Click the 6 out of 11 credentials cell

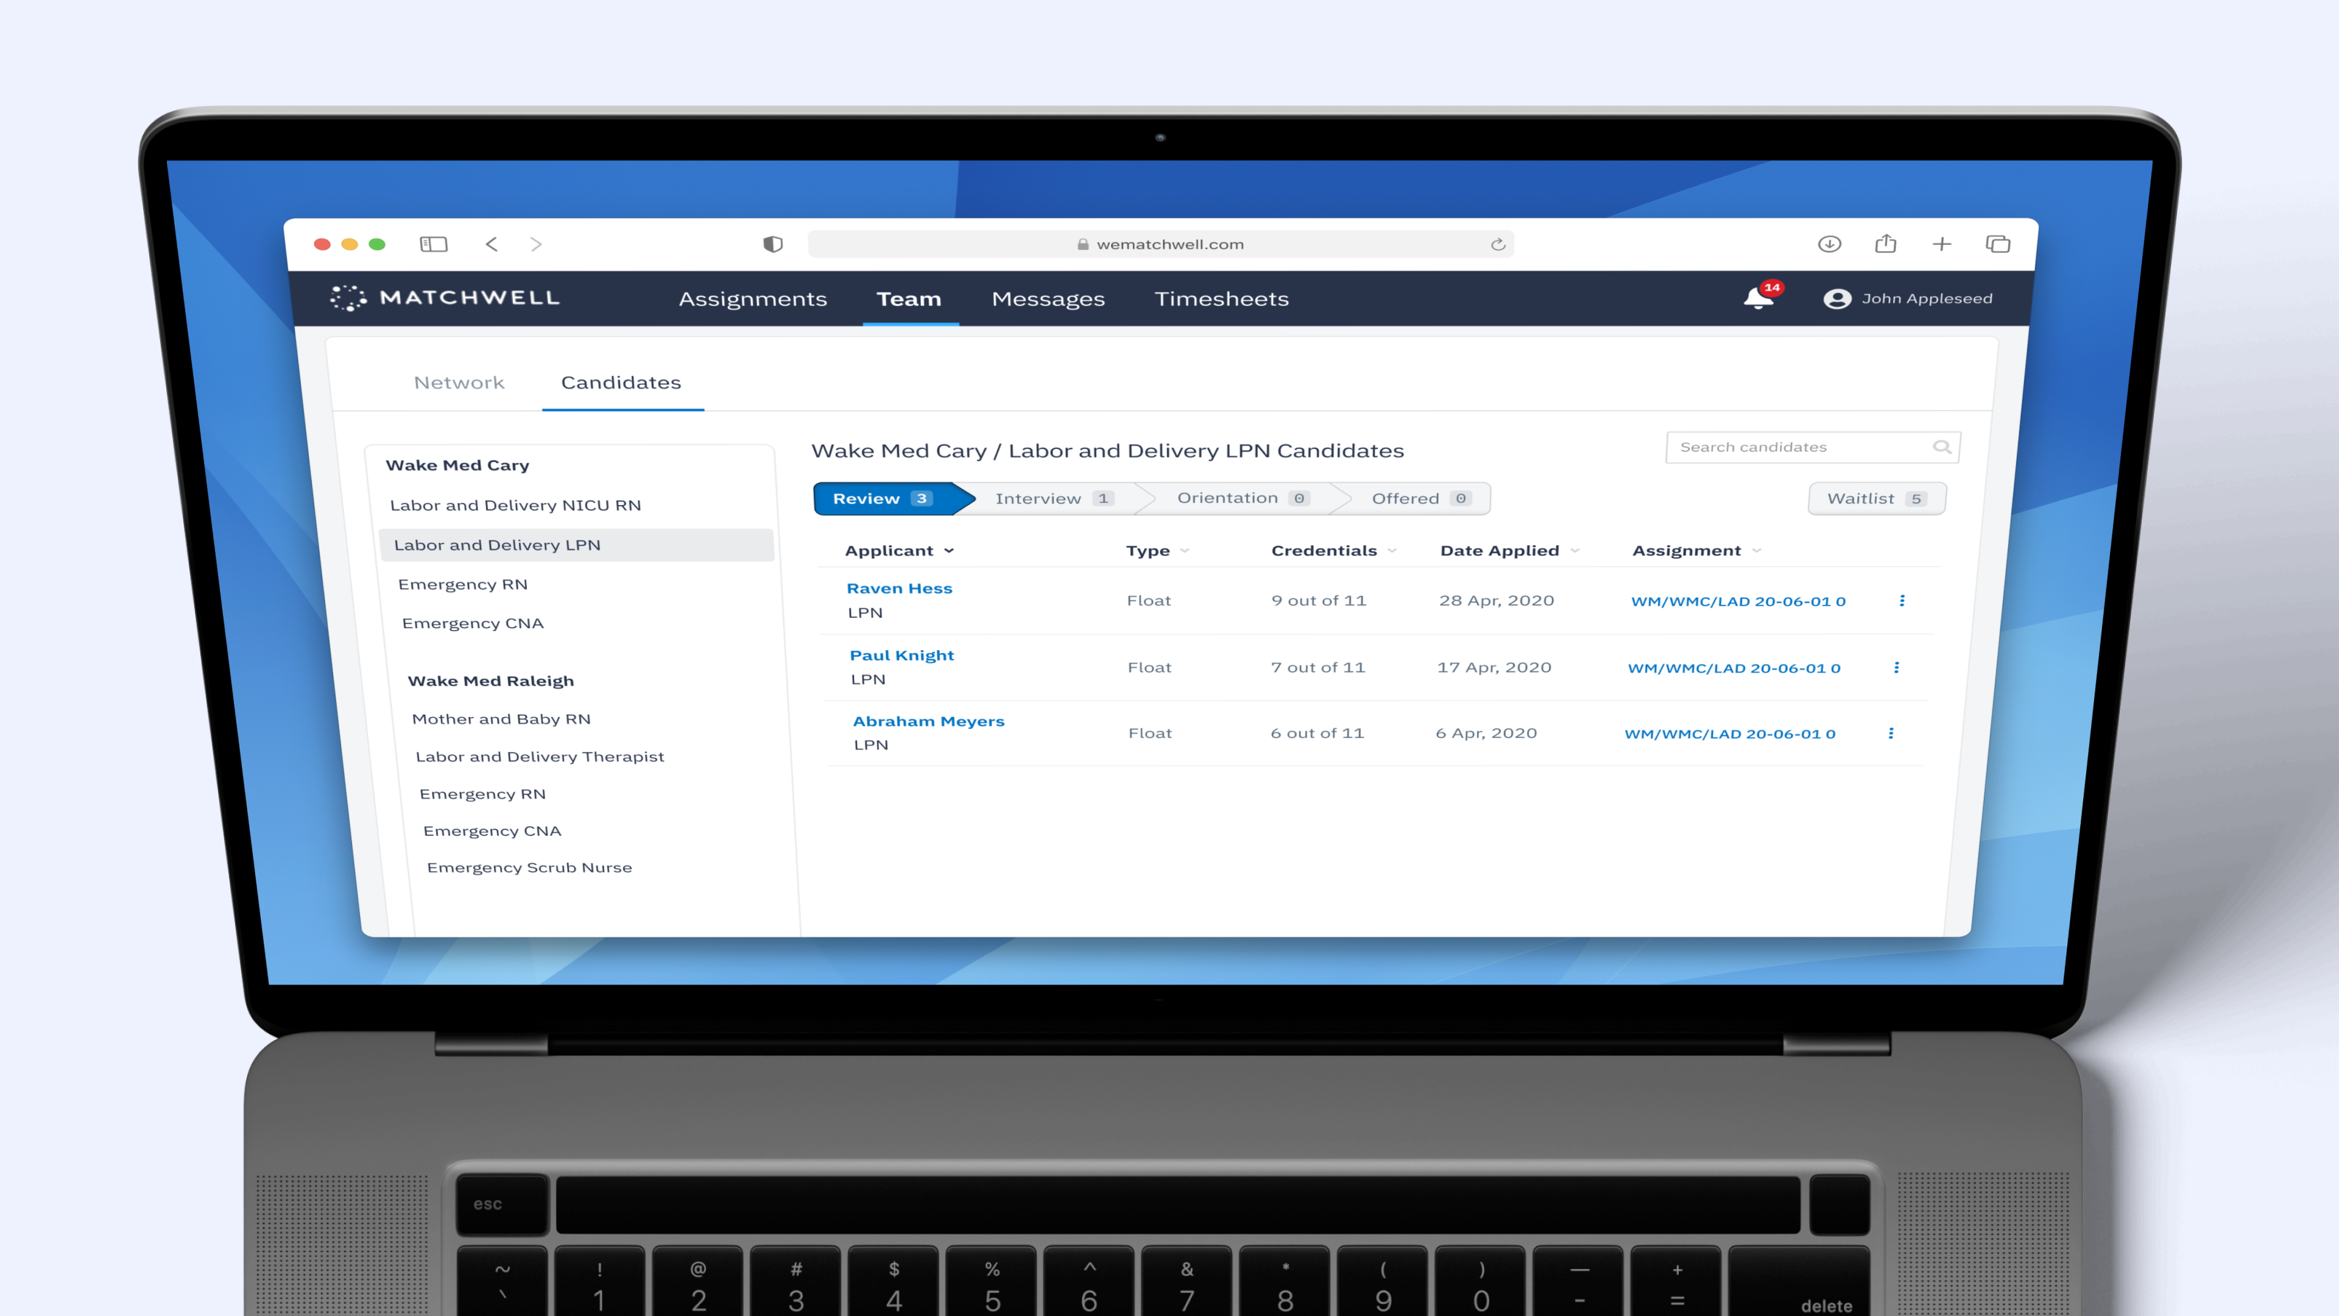click(1316, 733)
